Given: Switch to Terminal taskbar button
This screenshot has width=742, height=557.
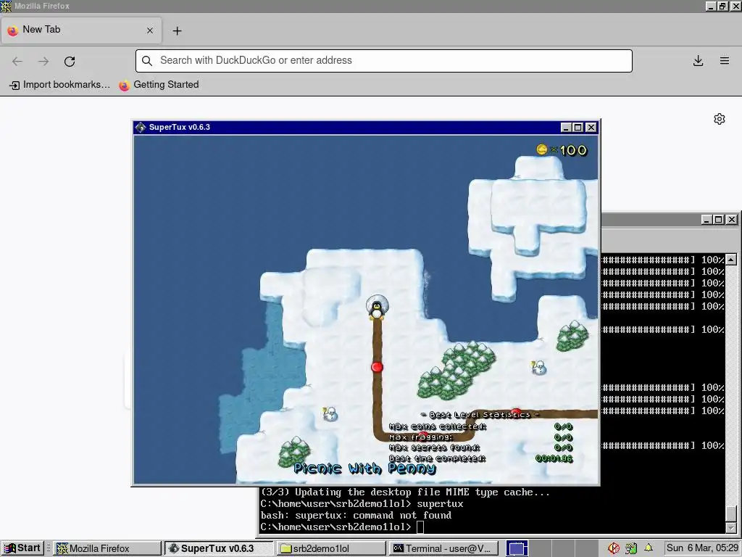Looking at the screenshot, I should pyautogui.click(x=443, y=548).
